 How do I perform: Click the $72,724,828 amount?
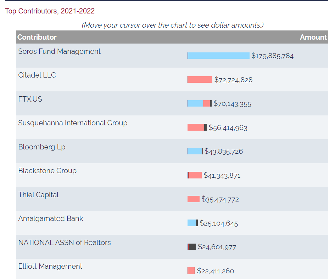click(x=233, y=80)
